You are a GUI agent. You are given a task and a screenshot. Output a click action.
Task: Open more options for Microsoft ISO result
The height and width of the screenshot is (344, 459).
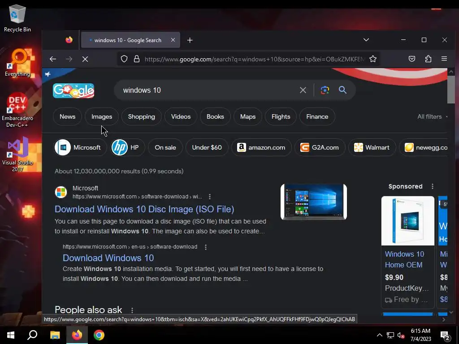(x=210, y=197)
